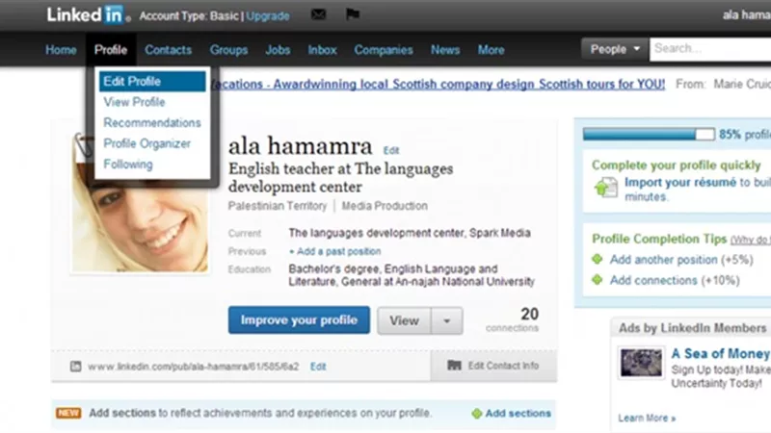
Task: Open the Inbox menu
Action: coord(323,50)
